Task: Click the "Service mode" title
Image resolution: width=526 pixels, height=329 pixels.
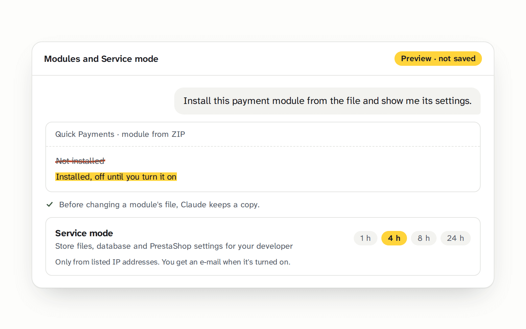Action: [x=84, y=233]
